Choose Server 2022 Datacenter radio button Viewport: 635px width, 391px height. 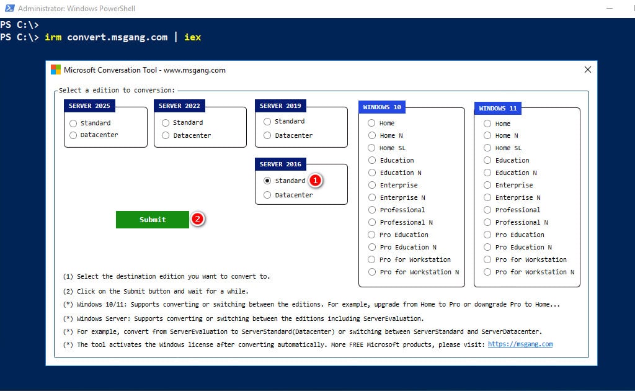tap(166, 135)
